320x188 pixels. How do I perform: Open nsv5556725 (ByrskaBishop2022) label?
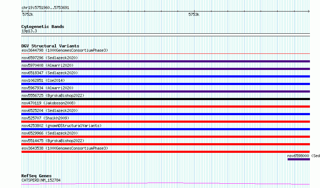[x=53, y=95]
